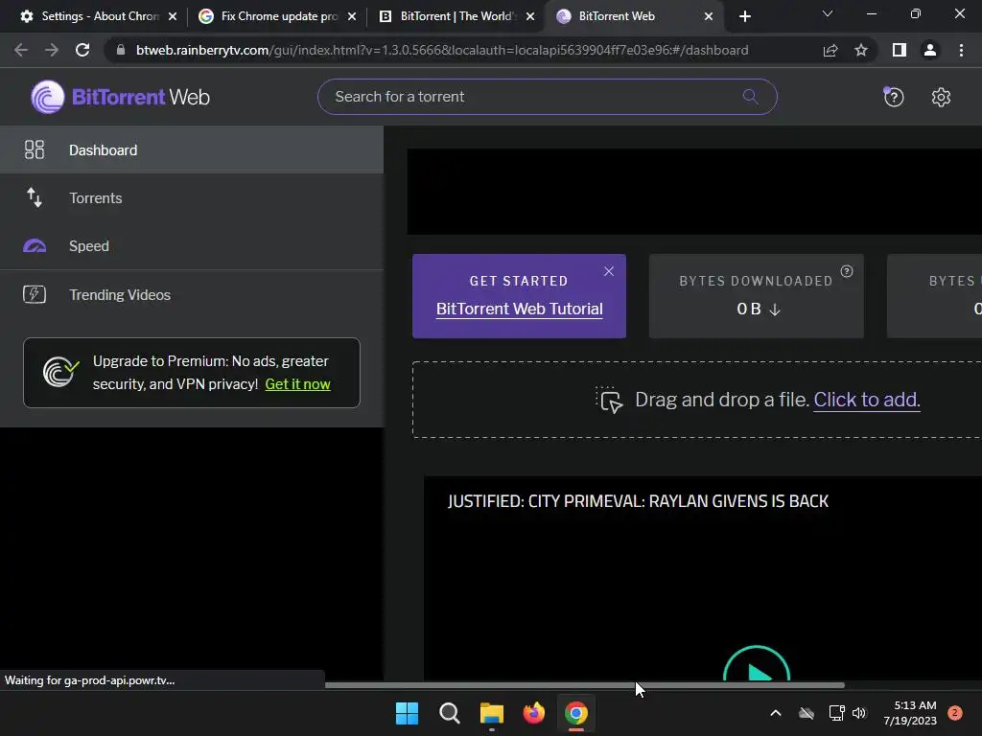
Task: Share this page from address bar
Action: (x=830, y=50)
